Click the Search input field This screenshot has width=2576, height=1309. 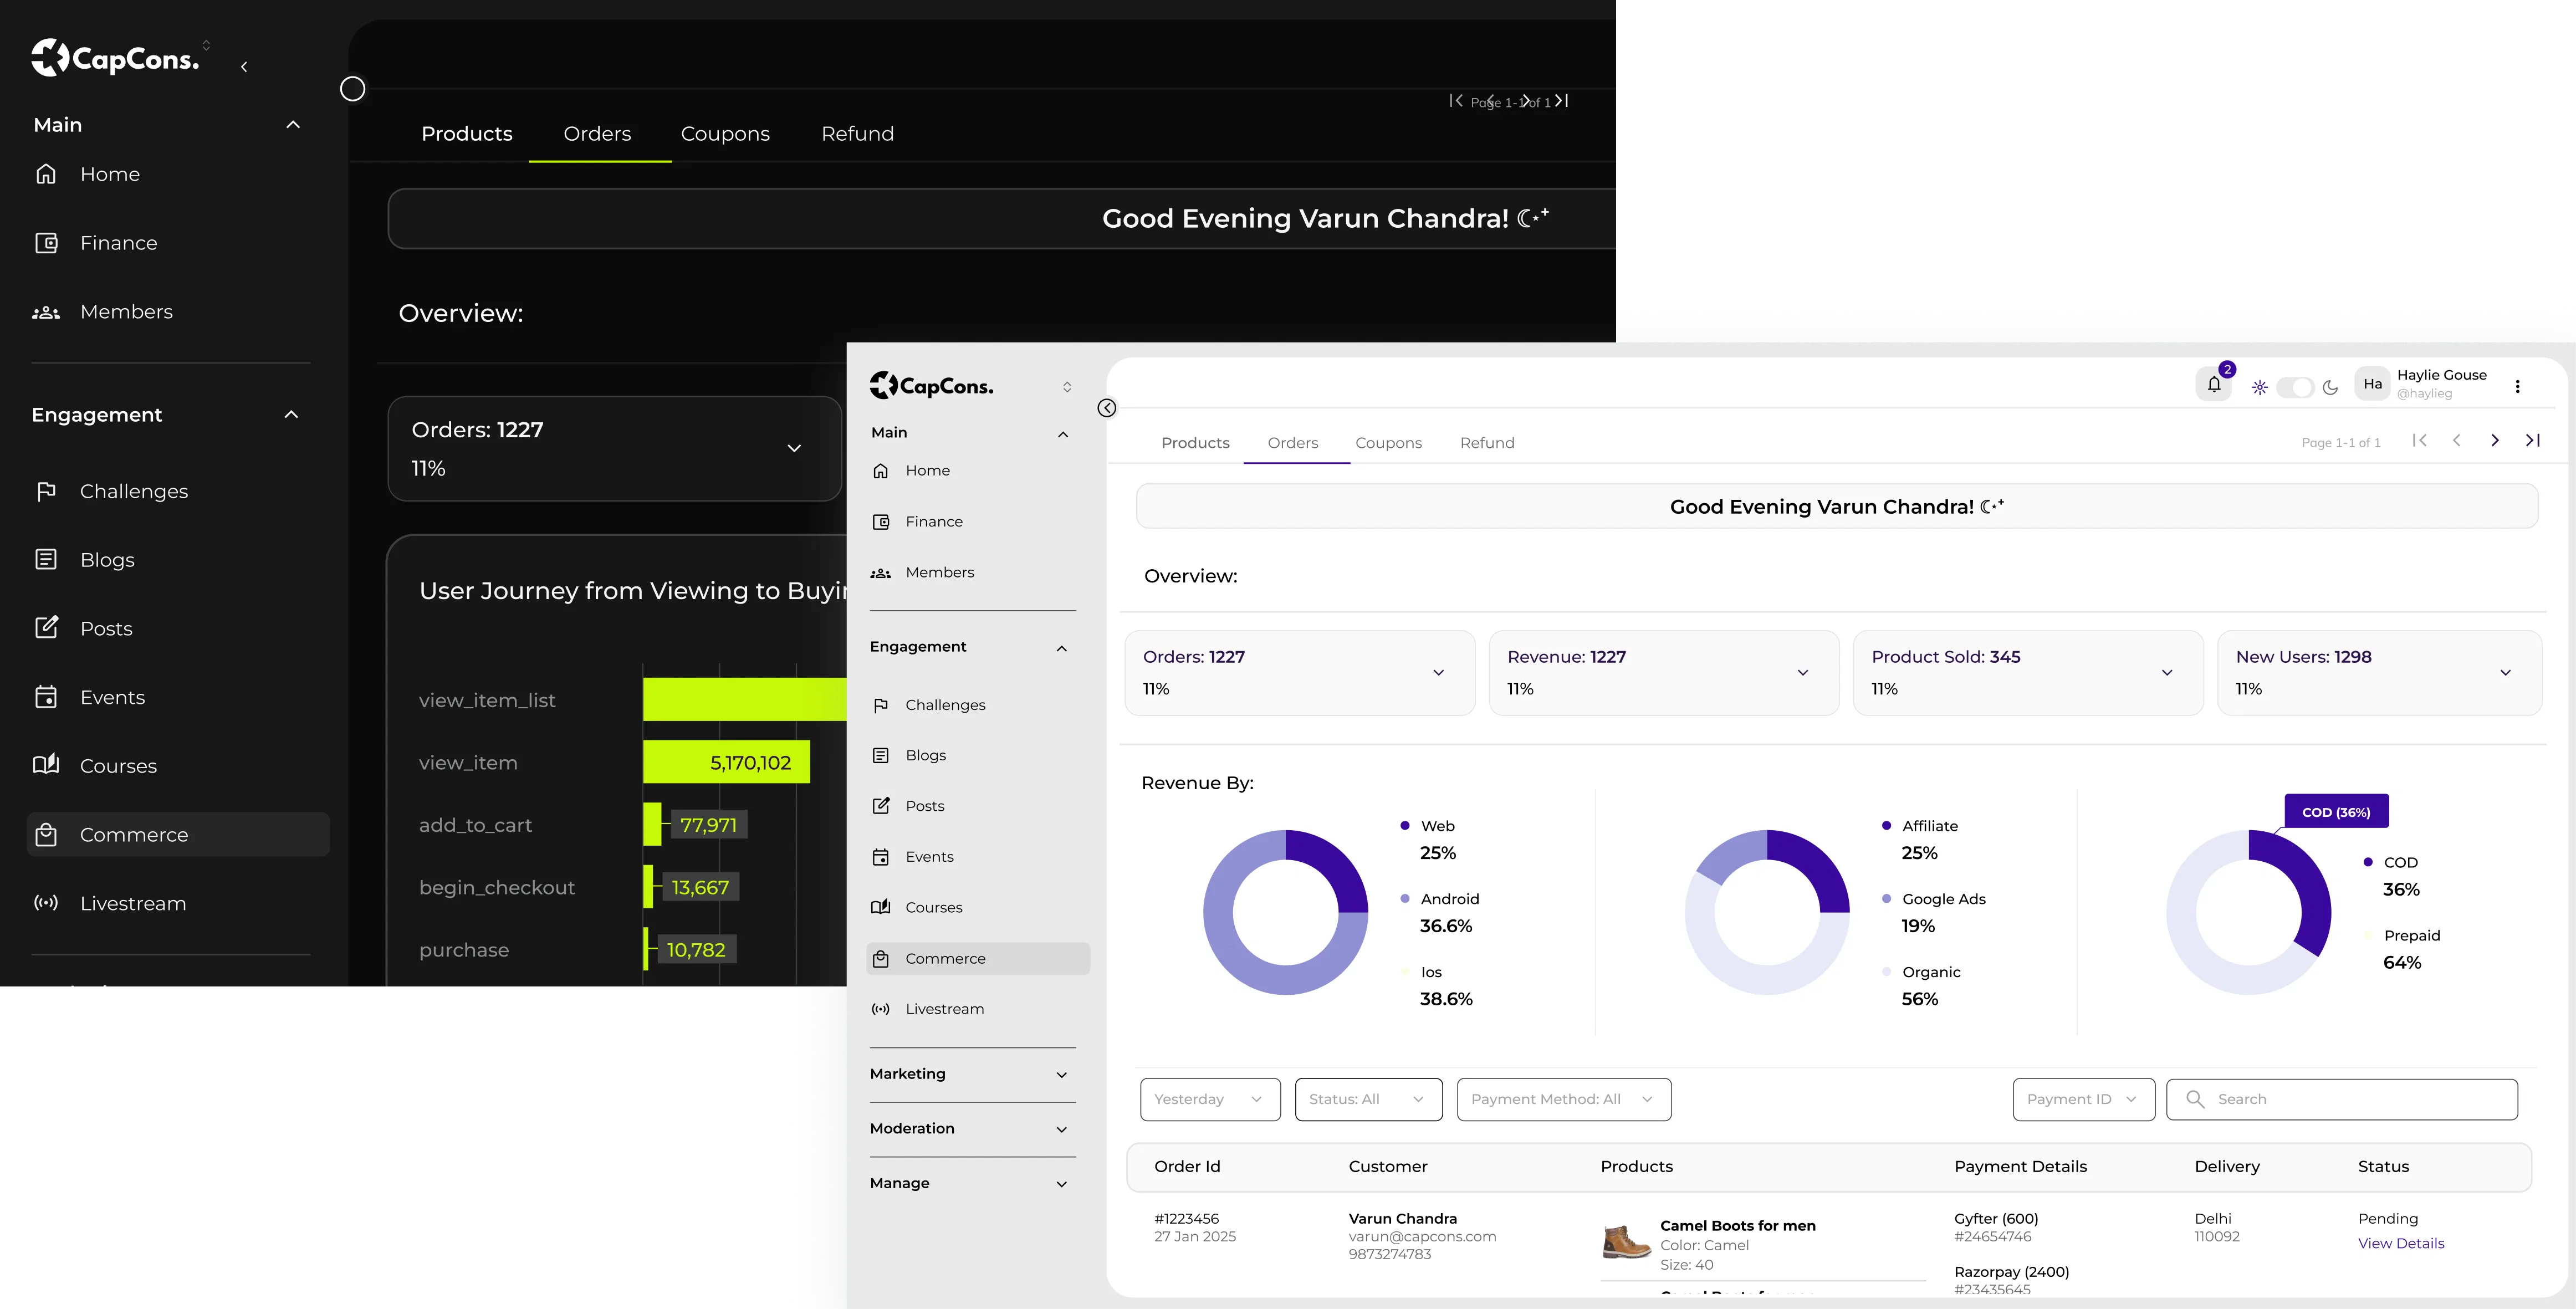tap(2342, 1099)
